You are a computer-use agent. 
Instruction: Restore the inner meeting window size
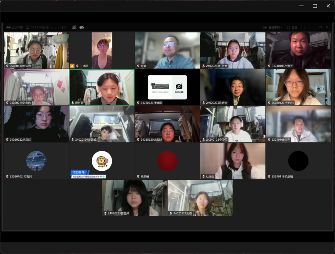coord(320,27)
